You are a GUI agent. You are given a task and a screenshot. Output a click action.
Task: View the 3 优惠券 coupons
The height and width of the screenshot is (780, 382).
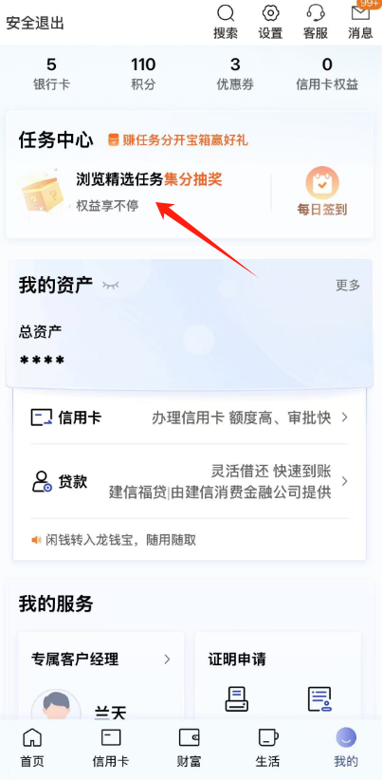point(235,74)
